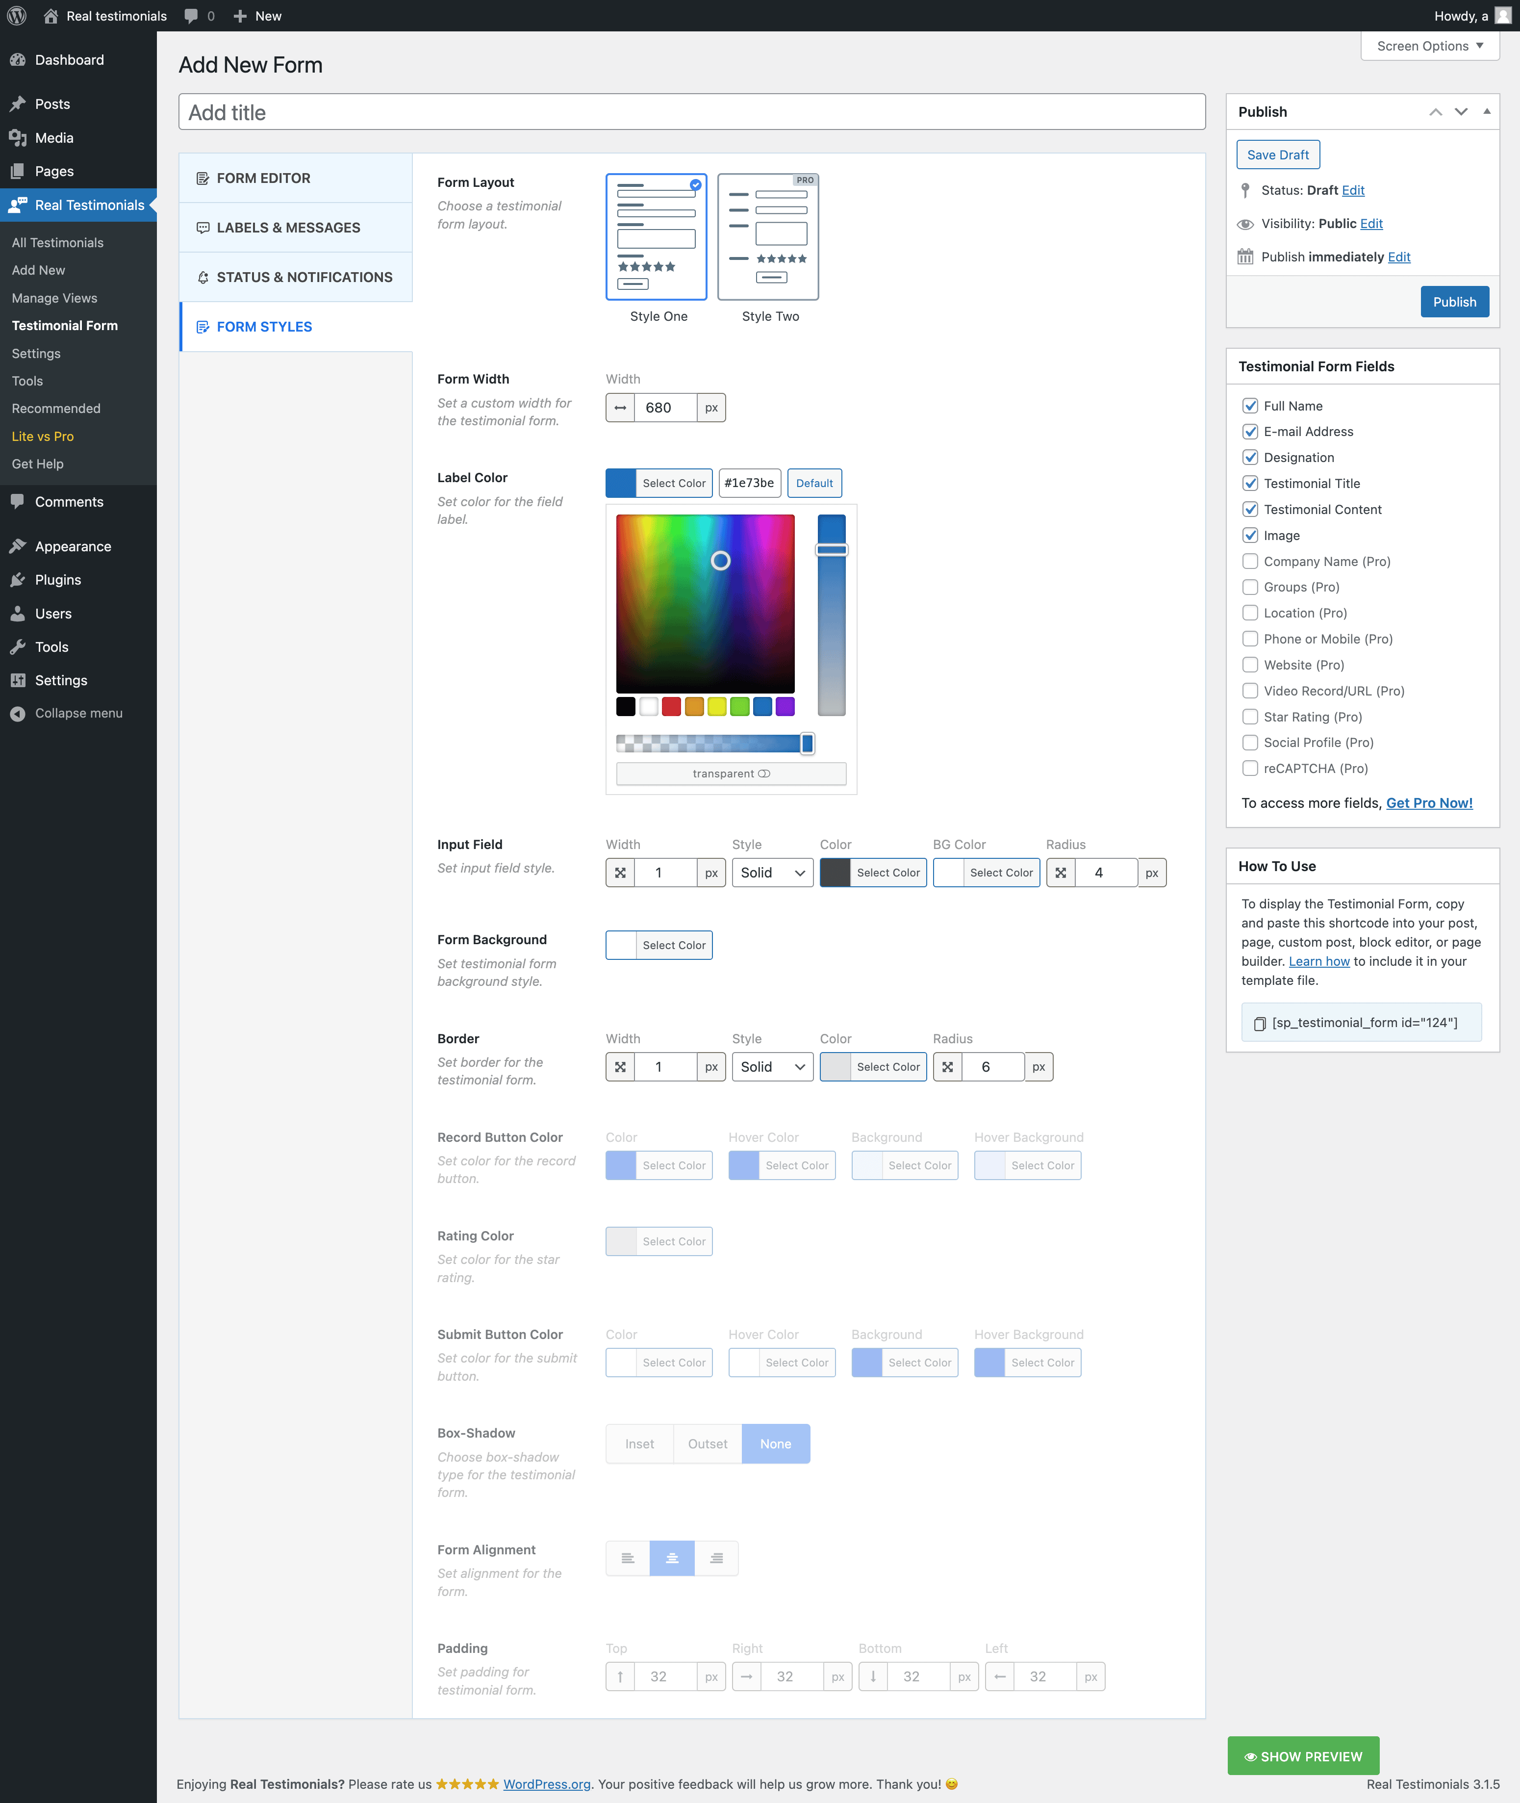Enable the Star Rating (Pro) checkbox
This screenshot has width=1520, height=1803.
point(1249,717)
